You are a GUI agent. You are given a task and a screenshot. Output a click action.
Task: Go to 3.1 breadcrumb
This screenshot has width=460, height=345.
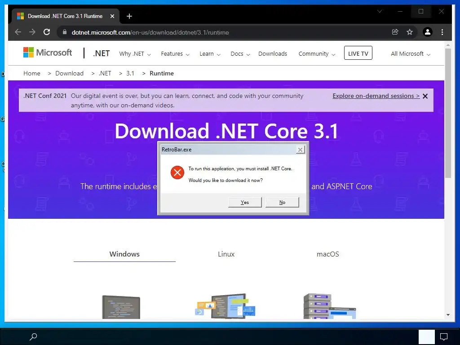[x=130, y=73]
